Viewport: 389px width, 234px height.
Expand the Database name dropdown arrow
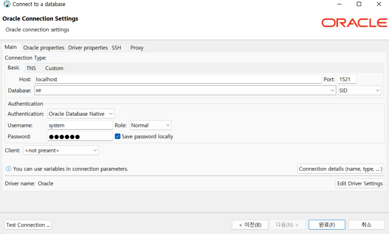(x=332, y=90)
